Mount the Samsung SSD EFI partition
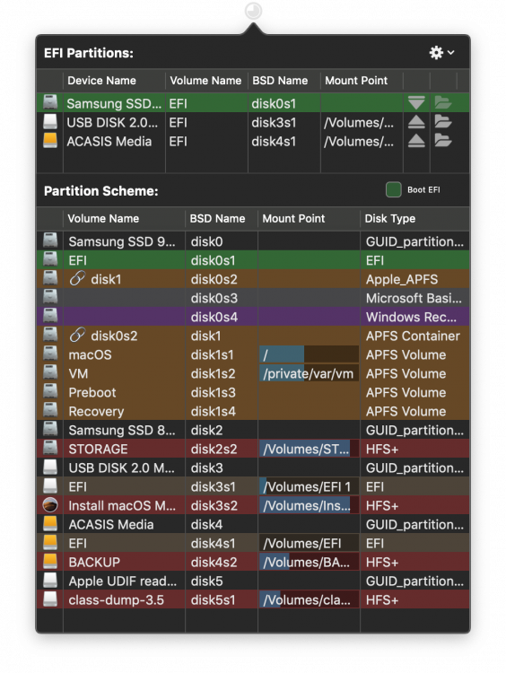The width and height of the screenshot is (506, 673). (416, 103)
